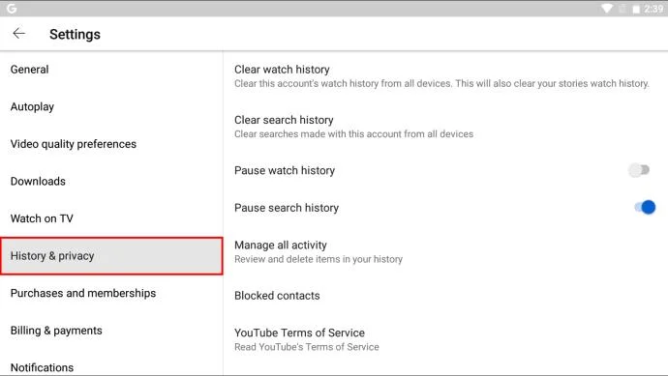Tap the Settings page title

(75, 34)
